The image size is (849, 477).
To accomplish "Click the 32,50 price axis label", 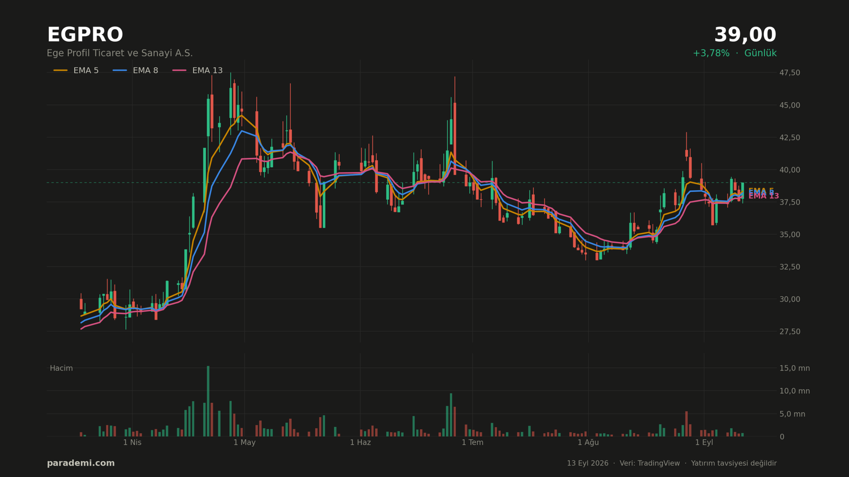I will (789, 267).
